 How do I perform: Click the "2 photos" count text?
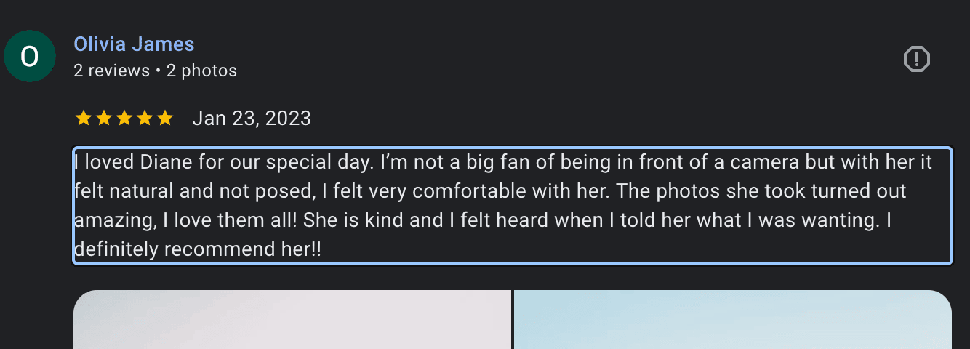tap(201, 71)
